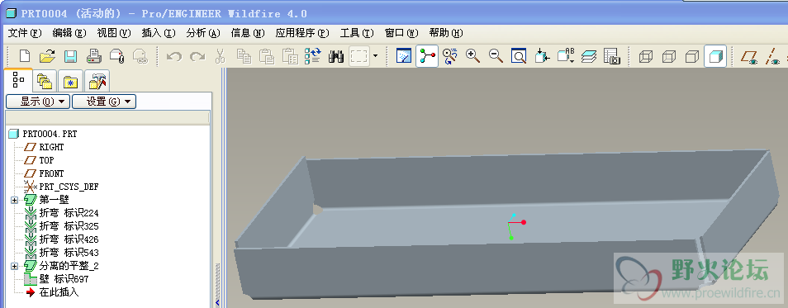
Task: Switch to the Favorites tab
Action: point(70,82)
